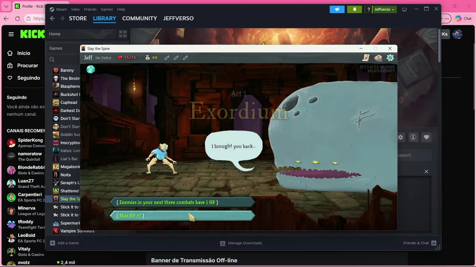Open the Help menu

[121, 9]
